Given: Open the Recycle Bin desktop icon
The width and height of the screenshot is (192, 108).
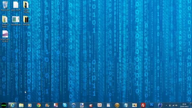Looking at the screenshot, I should click(x=5, y=6).
